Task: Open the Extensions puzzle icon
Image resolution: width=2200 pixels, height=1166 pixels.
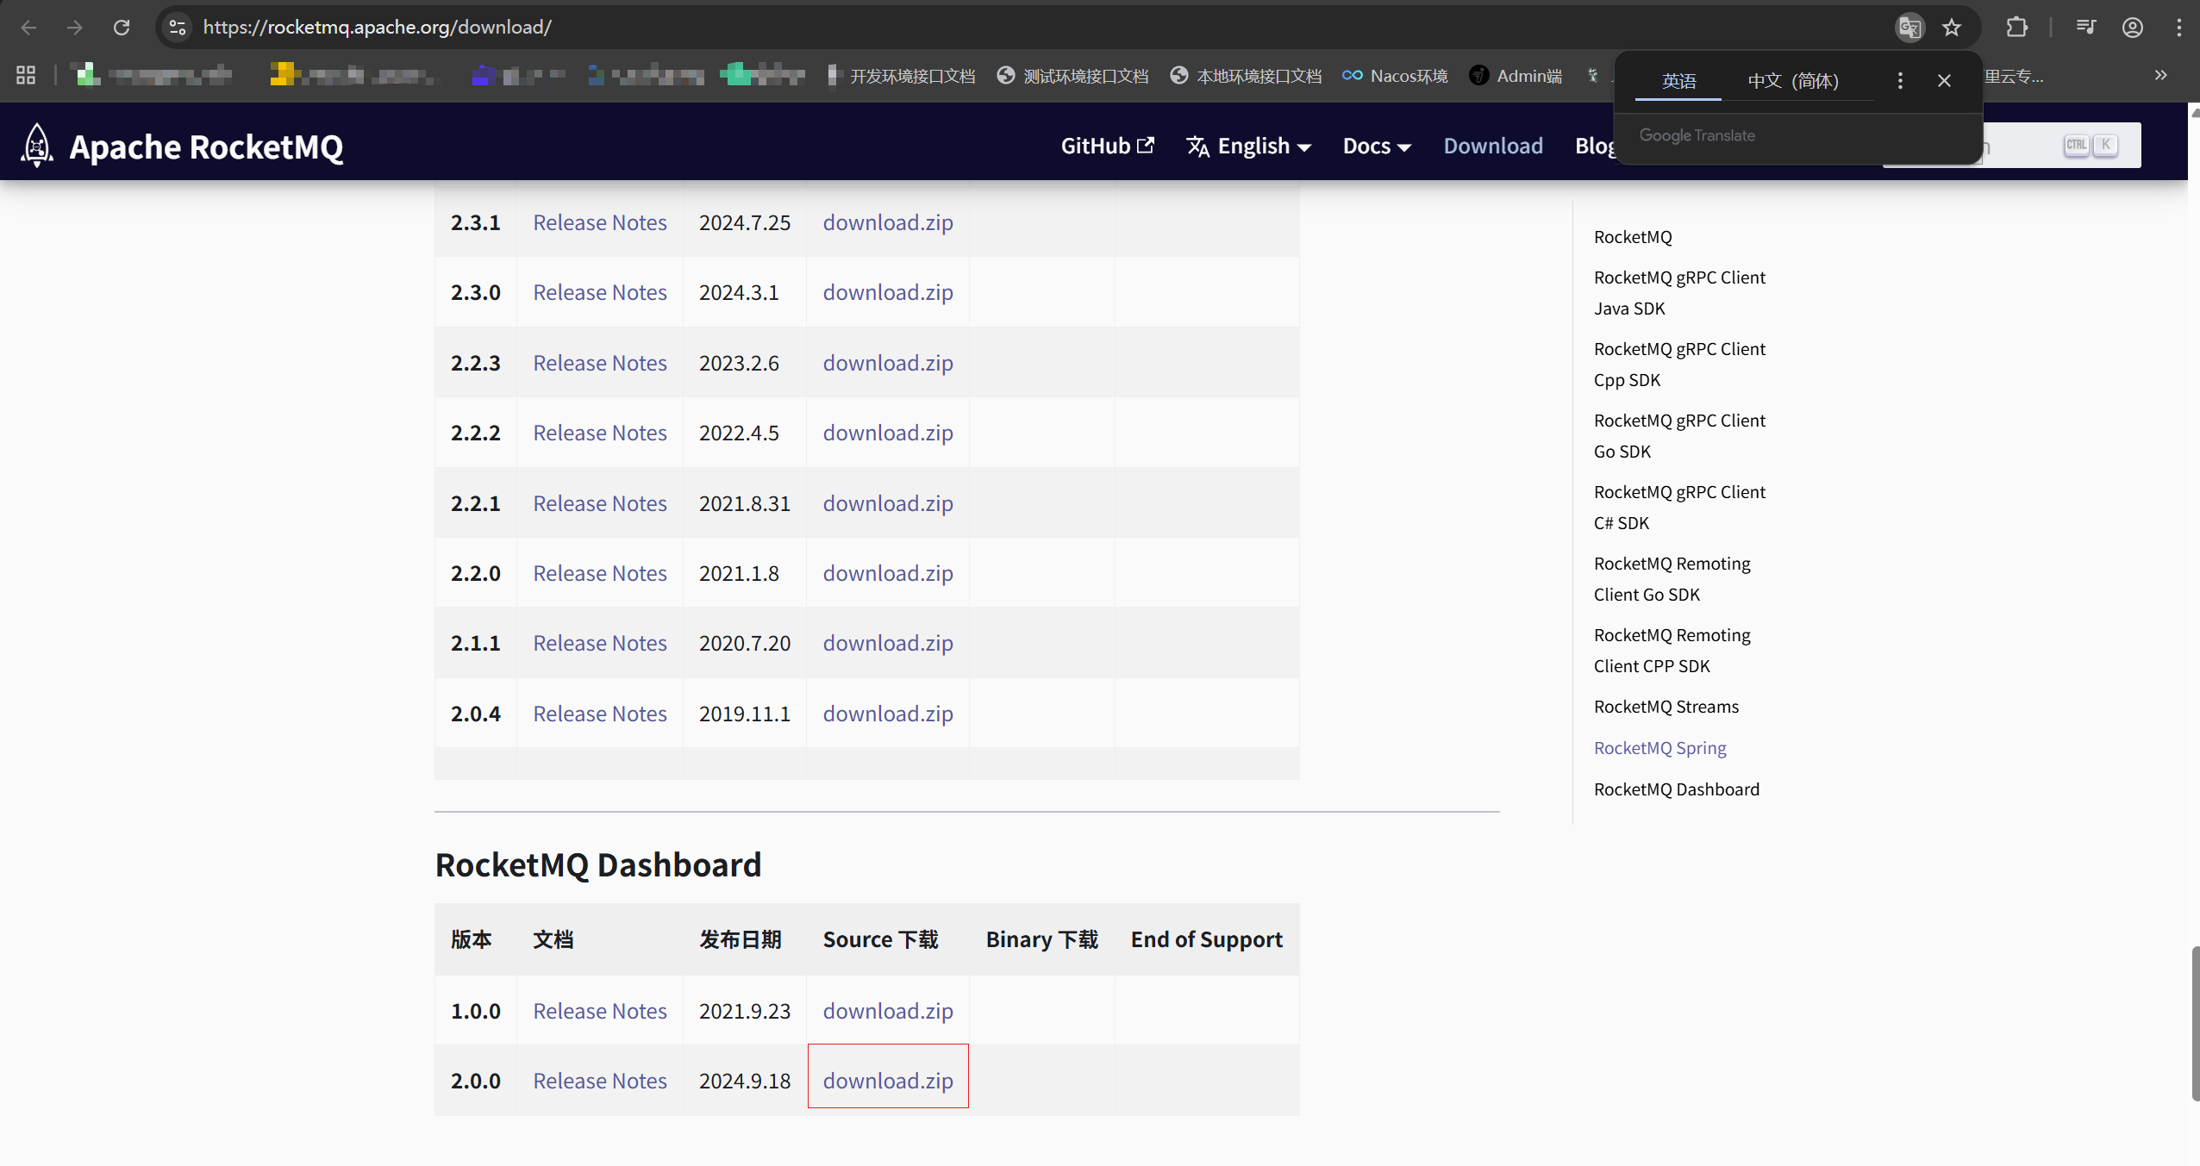Action: (x=2016, y=27)
